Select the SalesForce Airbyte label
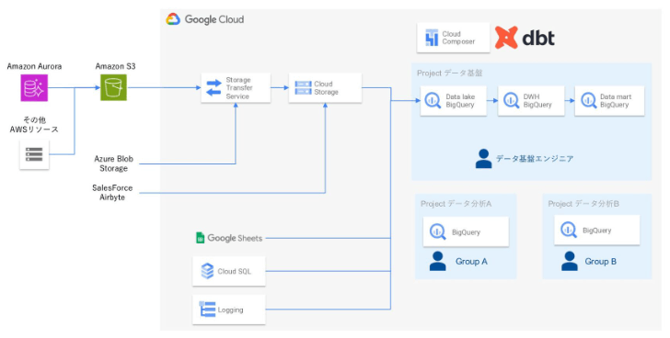The height and width of the screenshot is (338, 670). point(112,193)
